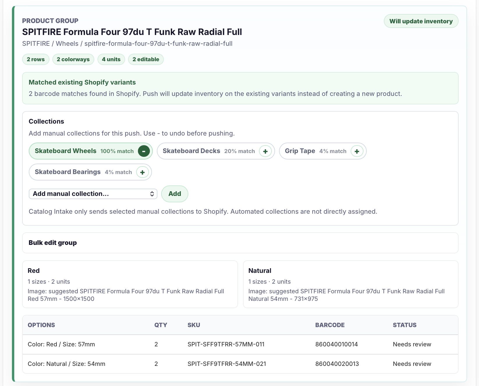This screenshot has width=479, height=386.
Task: Click the BARCODE column header
Action: (330, 325)
